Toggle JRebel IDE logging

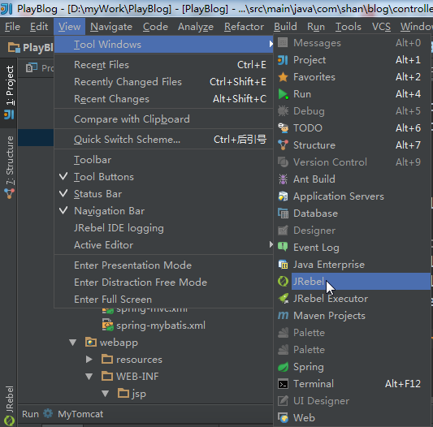tap(163, 228)
